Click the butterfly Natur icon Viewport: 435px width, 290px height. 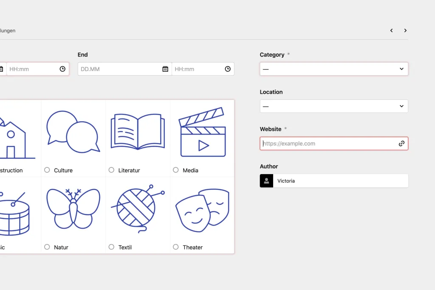pyautogui.click(x=73, y=209)
